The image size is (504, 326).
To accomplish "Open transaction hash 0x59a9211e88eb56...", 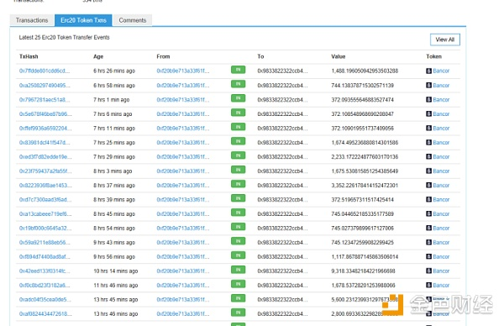I will pos(45,243).
